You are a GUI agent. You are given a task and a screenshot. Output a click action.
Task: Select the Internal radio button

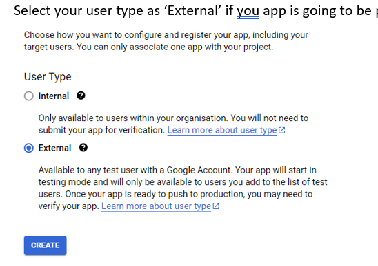pos(29,96)
